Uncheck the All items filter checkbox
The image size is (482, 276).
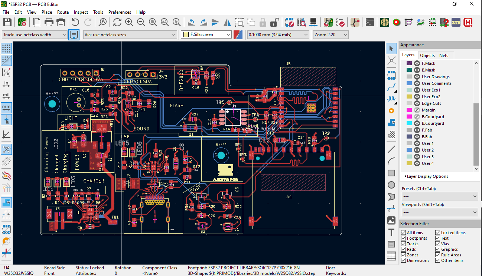[404, 233]
